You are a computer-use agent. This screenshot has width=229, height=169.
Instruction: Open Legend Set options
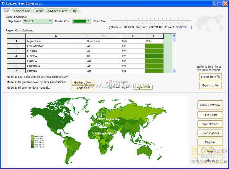click(143, 87)
